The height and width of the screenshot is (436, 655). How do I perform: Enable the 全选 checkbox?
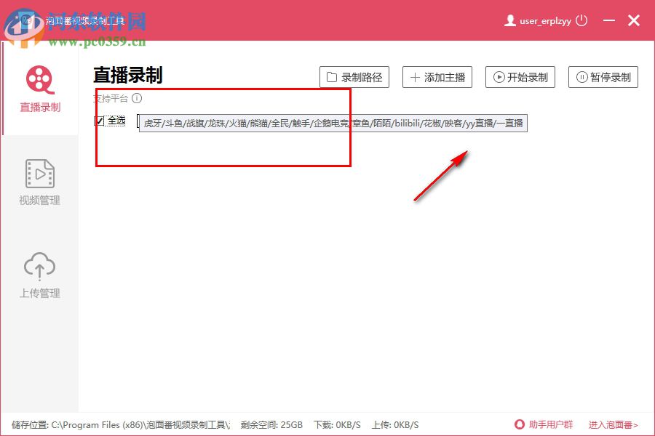(x=100, y=120)
